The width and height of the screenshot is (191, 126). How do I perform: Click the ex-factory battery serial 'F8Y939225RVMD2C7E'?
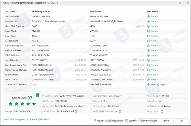pyautogui.click(x=43, y=70)
